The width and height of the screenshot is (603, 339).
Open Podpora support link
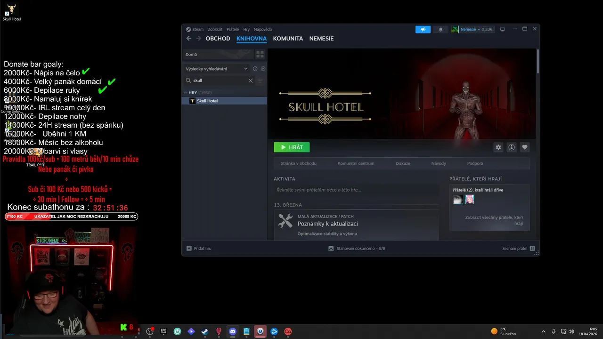(475, 163)
